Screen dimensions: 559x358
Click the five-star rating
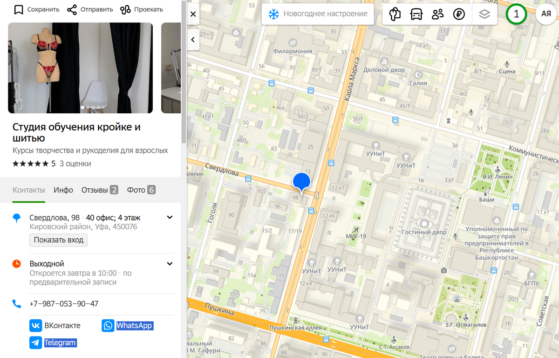(x=31, y=164)
